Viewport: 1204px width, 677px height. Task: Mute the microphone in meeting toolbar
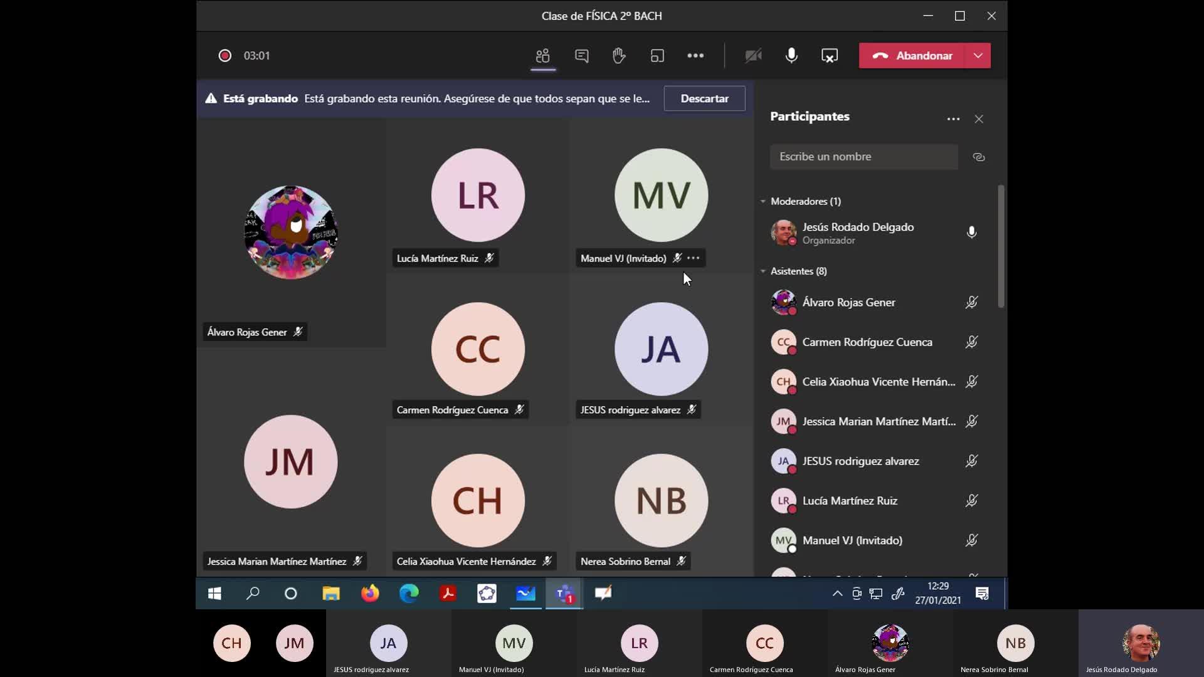pos(791,56)
